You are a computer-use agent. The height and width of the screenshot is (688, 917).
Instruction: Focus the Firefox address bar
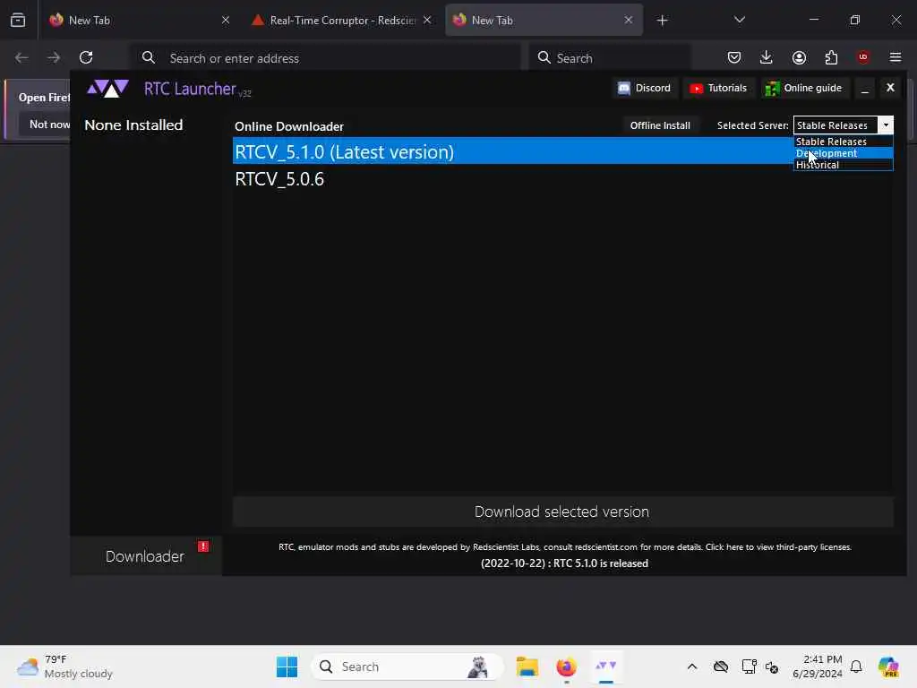[325, 58]
